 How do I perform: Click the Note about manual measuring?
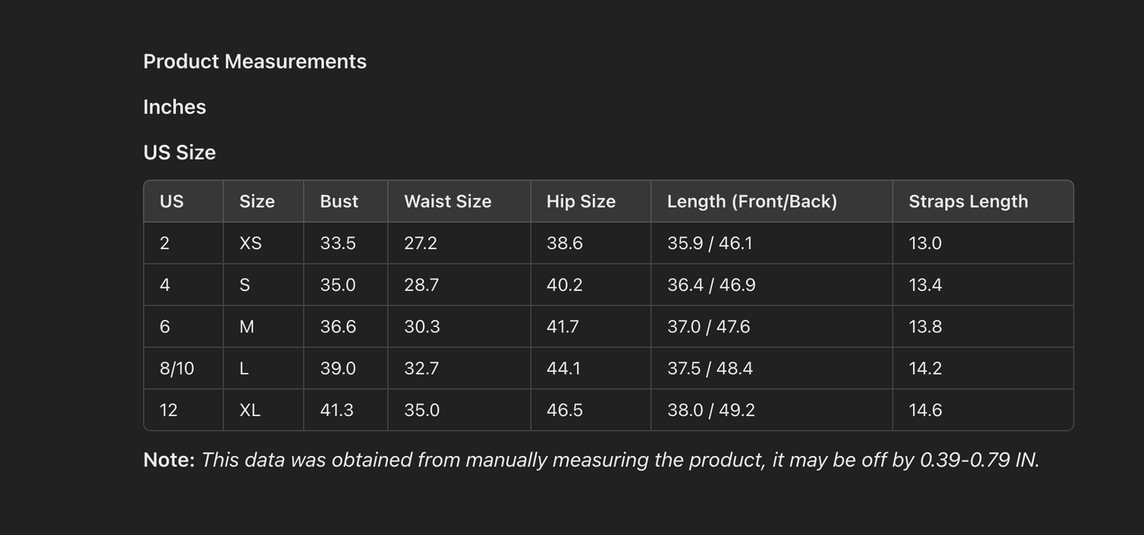coord(591,460)
